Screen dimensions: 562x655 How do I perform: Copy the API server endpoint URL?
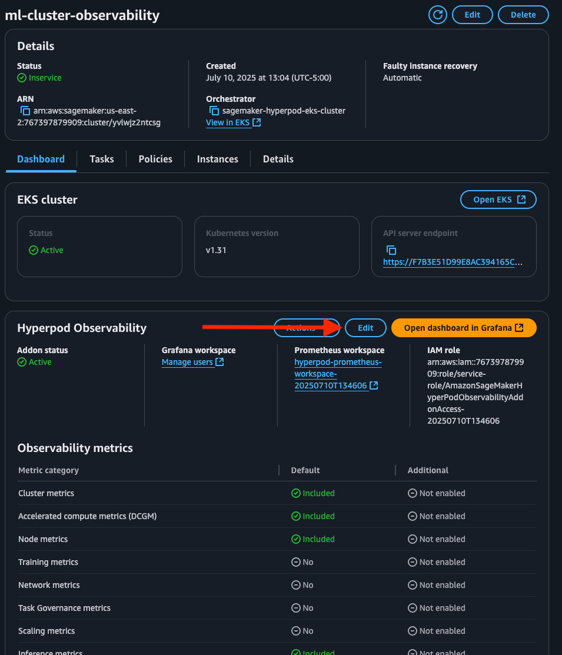pos(391,250)
